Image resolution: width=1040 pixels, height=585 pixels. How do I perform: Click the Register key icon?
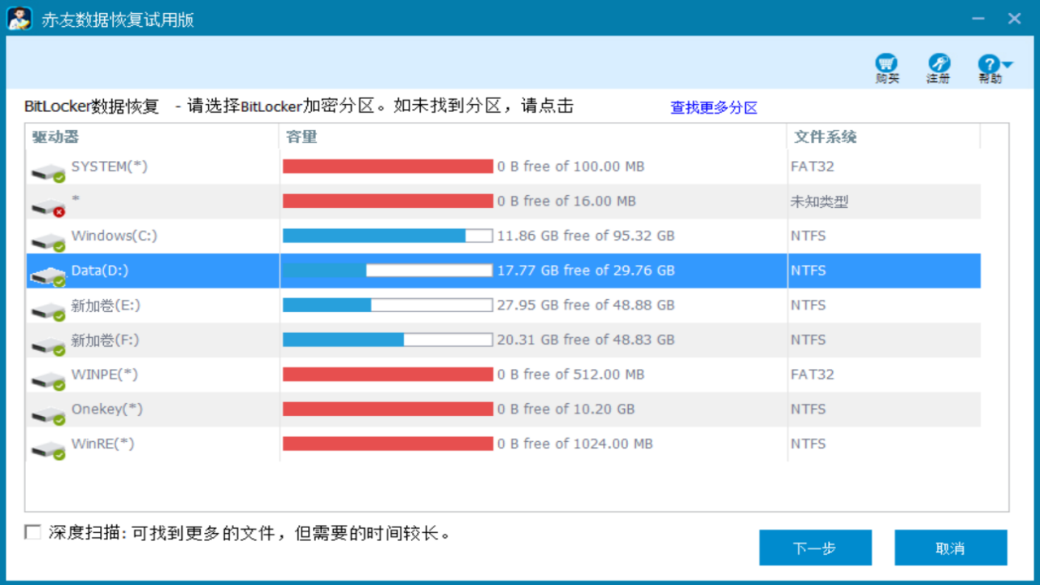[938, 64]
